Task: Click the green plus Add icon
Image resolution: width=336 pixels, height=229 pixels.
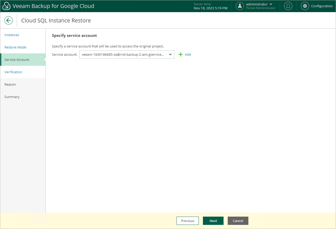Action: coord(181,54)
